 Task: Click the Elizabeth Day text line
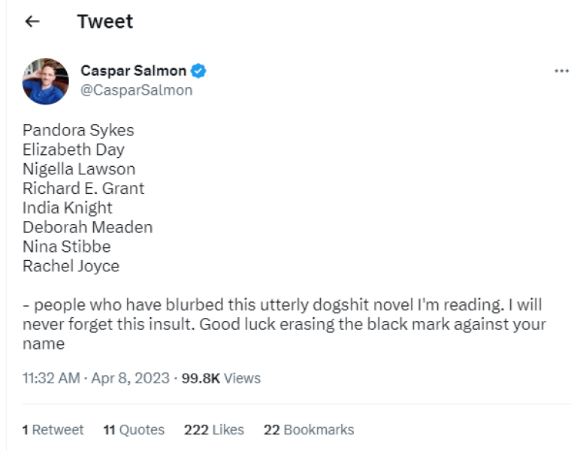(x=74, y=150)
